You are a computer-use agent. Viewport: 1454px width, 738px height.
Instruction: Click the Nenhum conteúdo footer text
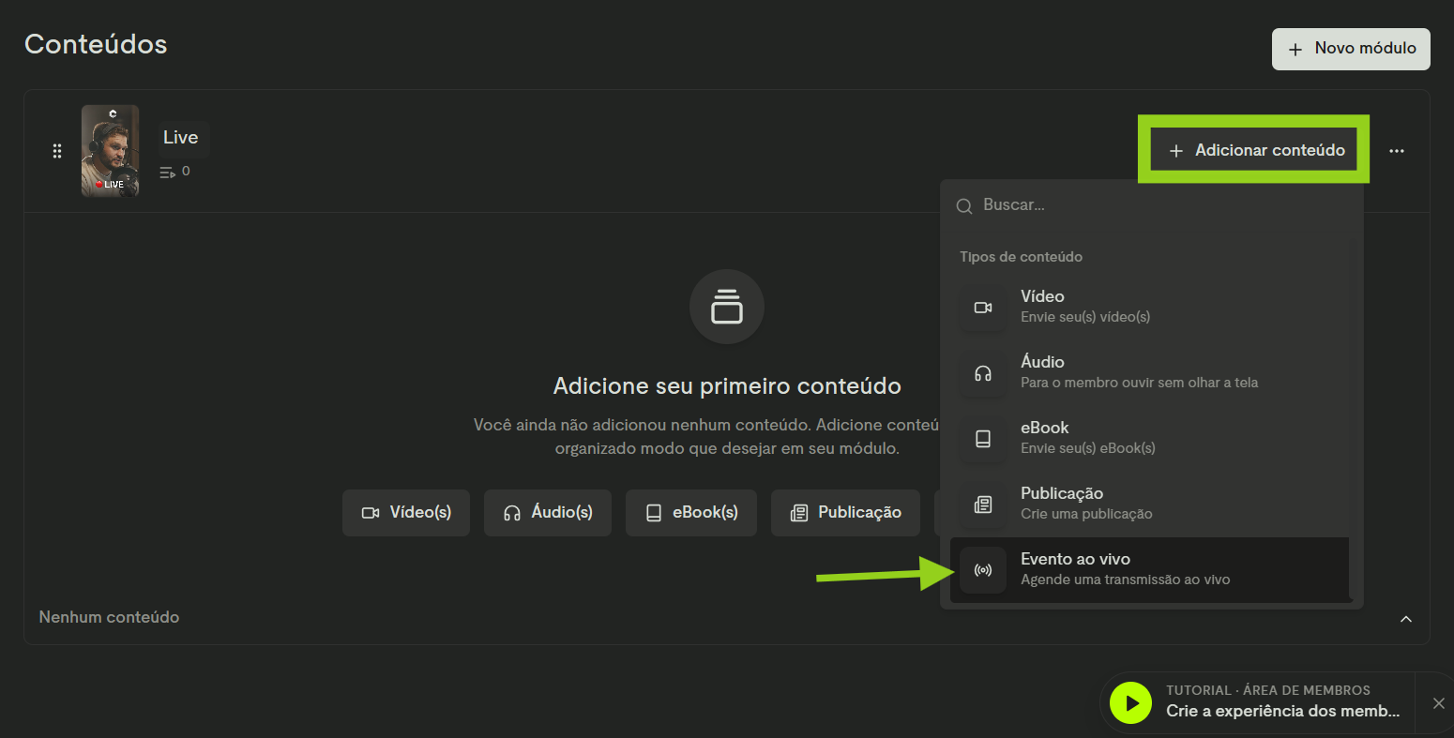109,617
